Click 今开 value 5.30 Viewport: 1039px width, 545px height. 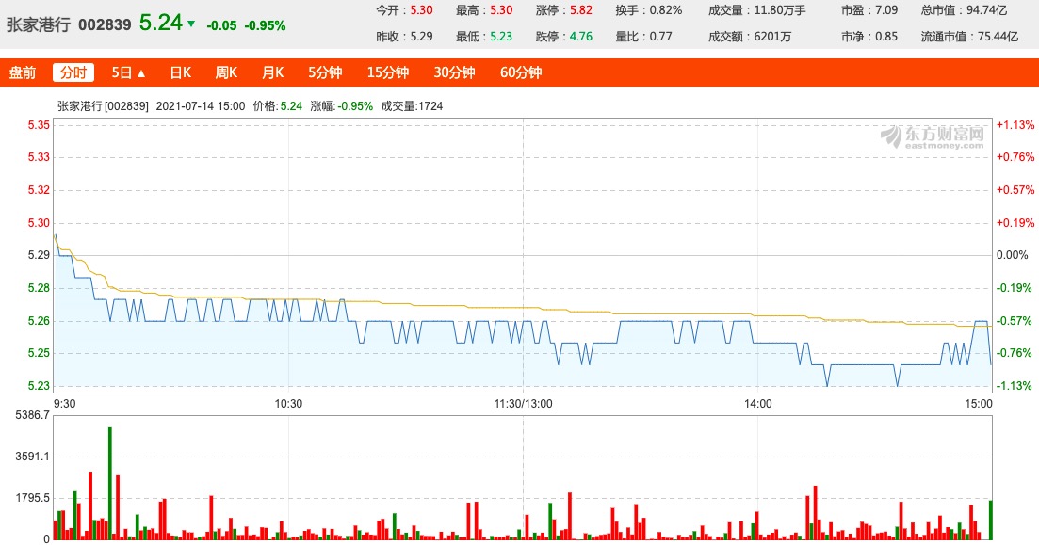[421, 10]
